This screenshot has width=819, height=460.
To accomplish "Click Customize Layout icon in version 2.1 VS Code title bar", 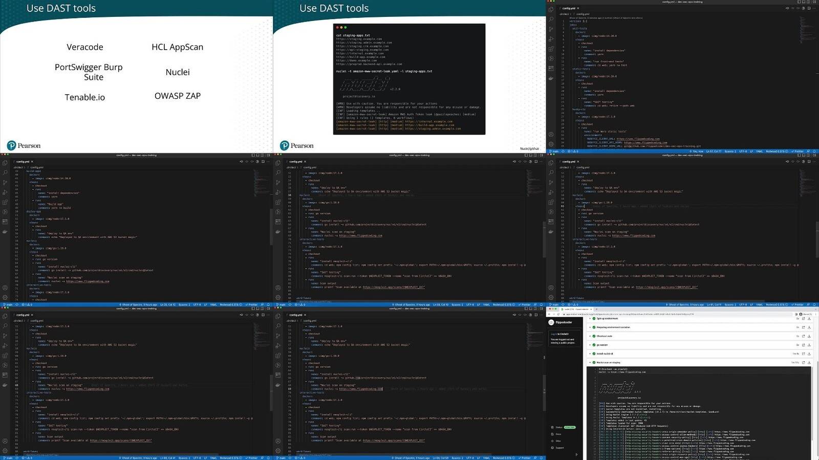I will pyautogui.click(x=814, y=2).
